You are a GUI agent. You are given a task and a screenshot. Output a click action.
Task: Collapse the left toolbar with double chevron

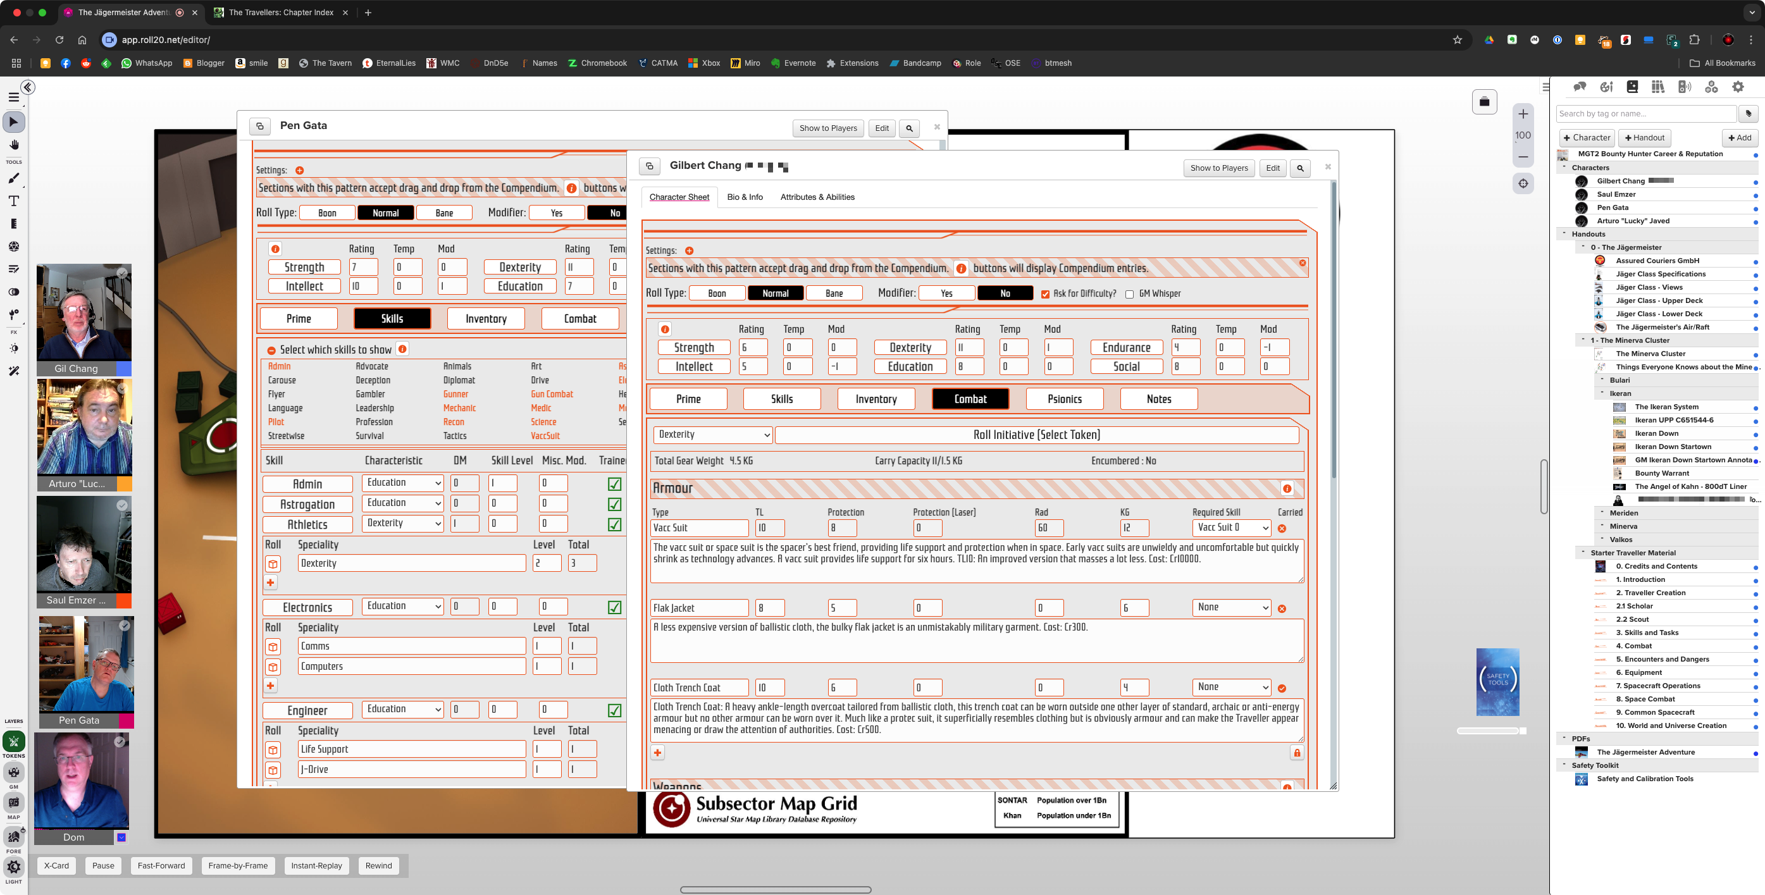click(27, 87)
